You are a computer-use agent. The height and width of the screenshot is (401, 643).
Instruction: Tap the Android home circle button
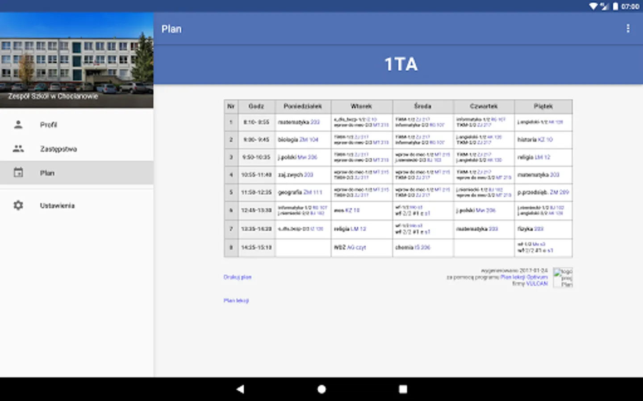(x=321, y=389)
